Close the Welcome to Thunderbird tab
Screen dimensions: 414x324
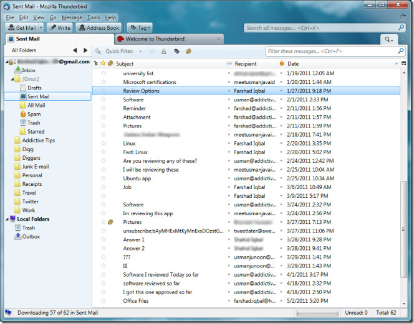pyautogui.click(x=218, y=39)
